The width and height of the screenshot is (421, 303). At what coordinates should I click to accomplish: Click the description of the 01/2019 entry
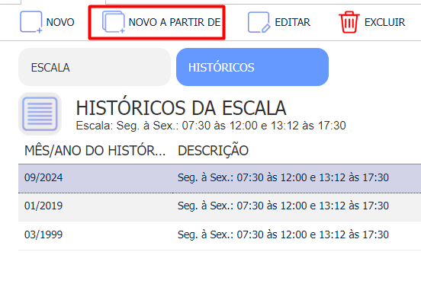point(283,206)
